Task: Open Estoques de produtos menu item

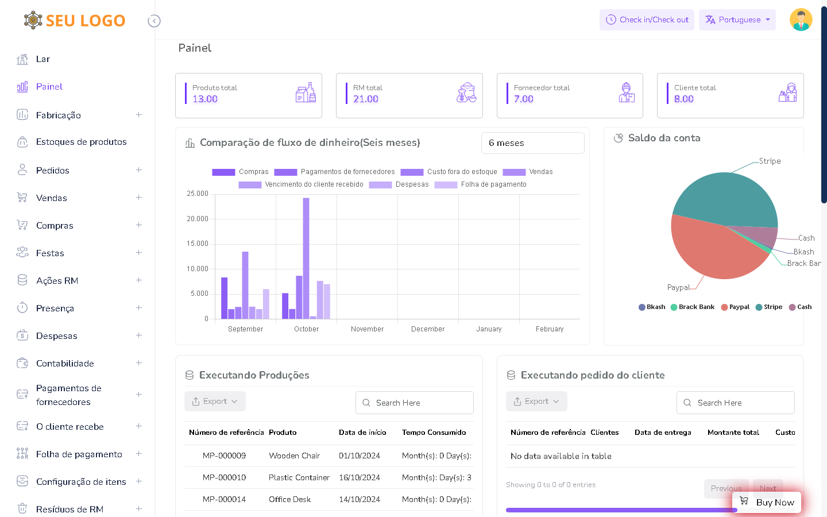Action: coord(81,142)
